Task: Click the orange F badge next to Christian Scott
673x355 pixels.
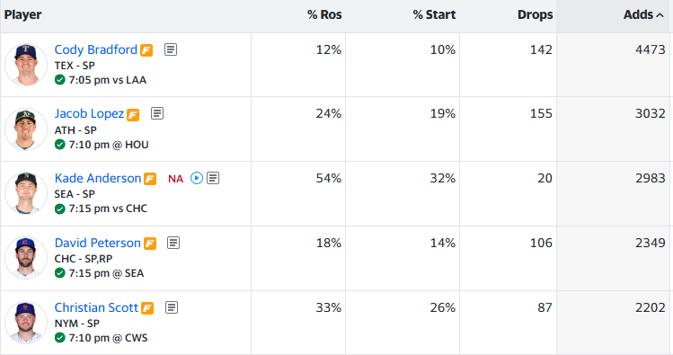Action: (x=147, y=308)
